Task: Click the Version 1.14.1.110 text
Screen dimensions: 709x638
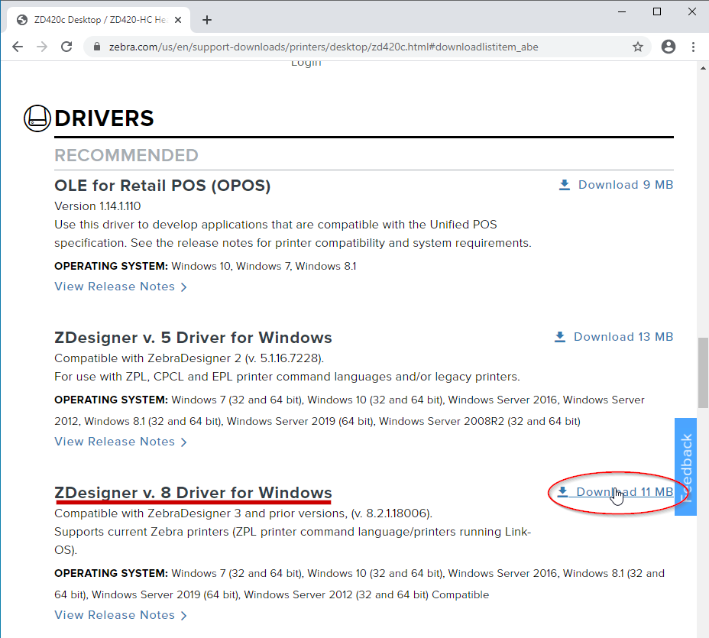Action: coord(98,206)
